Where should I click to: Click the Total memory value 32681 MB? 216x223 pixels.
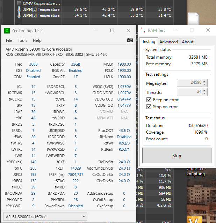[x=198, y=57]
